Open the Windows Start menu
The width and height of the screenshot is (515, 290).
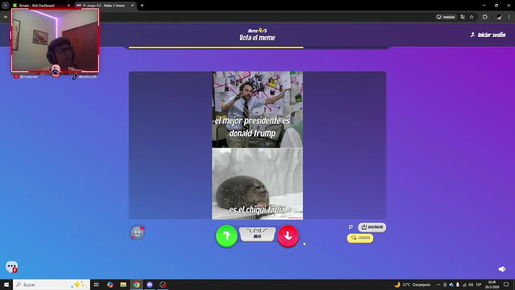pyautogui.click(x=6, y=285)
